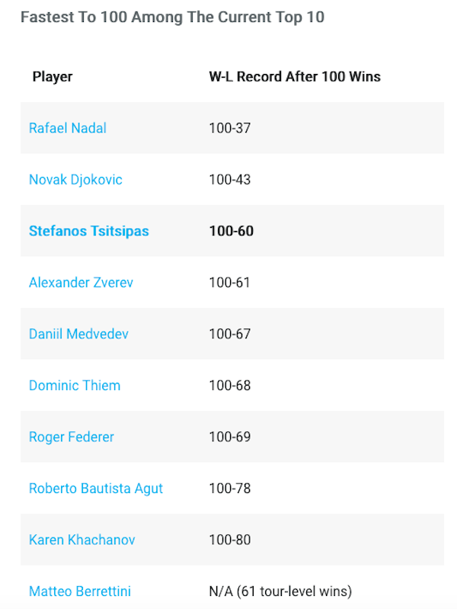Screen dimensions: 457x609
Task: Click the 100-43 record value
Action: coord(229,180)
